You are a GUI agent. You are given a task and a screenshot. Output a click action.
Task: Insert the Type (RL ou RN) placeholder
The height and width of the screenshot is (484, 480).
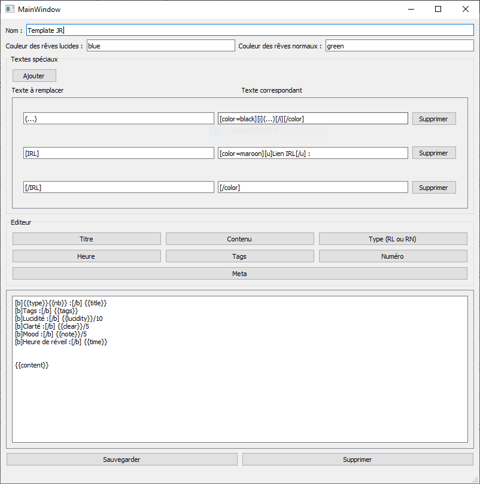click(393, 239)
